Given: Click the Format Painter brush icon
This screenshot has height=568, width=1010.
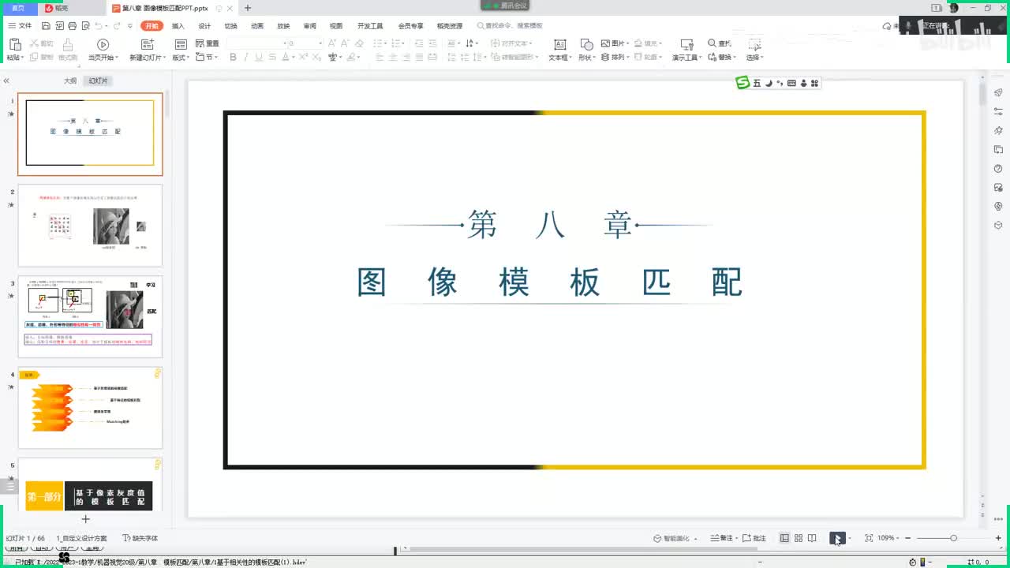Looking at the screenshot, I should [x=68, y=45].
